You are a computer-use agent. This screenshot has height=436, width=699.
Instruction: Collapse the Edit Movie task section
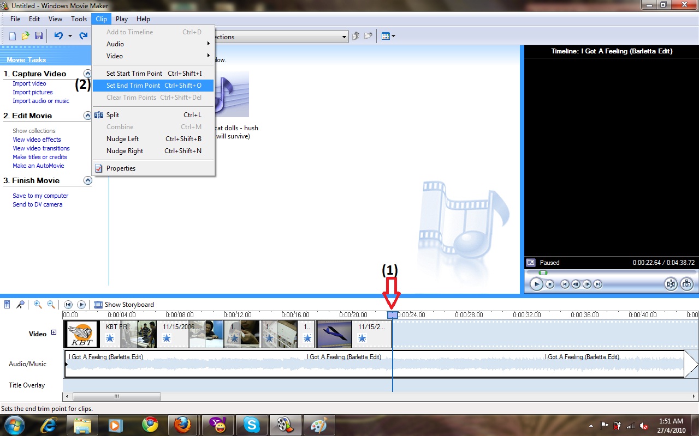(87, 116)
